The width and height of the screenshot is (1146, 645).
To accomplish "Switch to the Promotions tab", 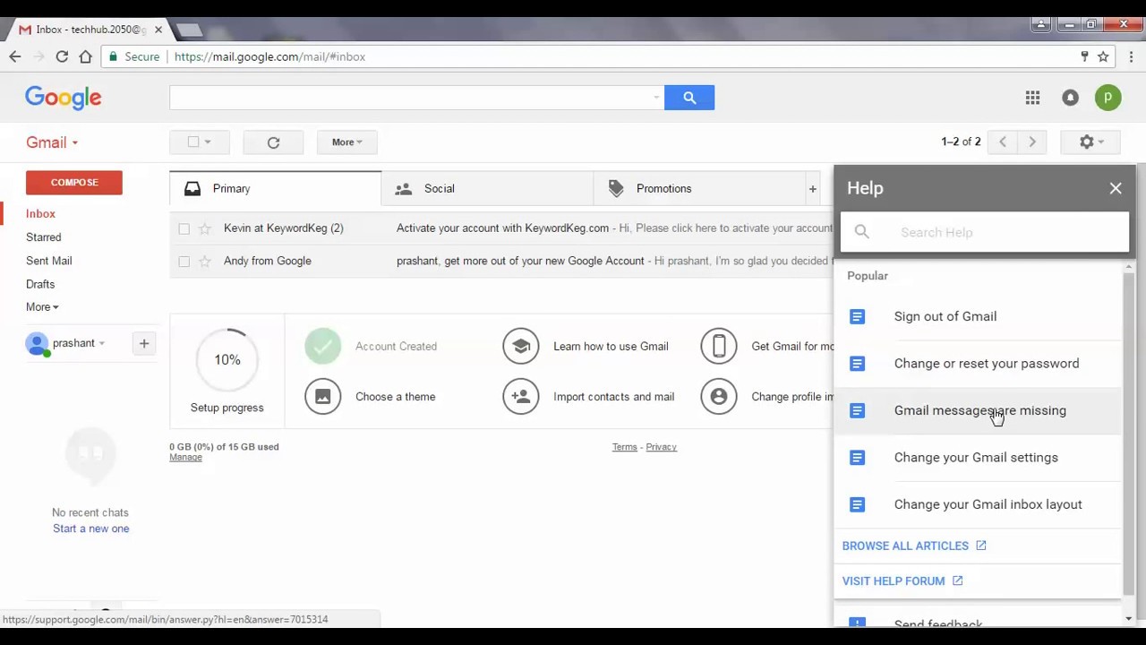I will pos(698,189).
